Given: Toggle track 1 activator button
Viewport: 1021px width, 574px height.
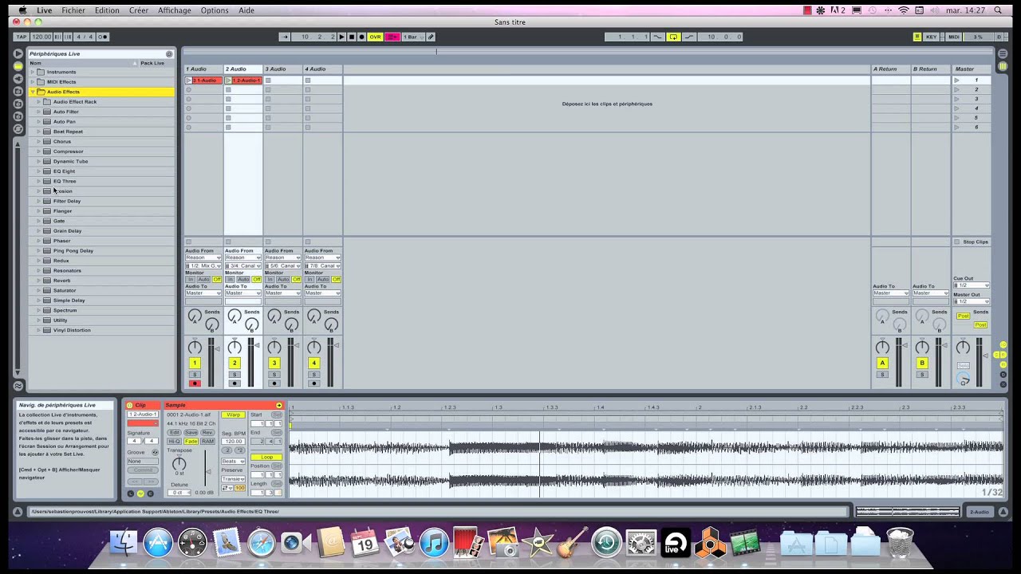Looking at the screenshot, I should coord(195,363).
